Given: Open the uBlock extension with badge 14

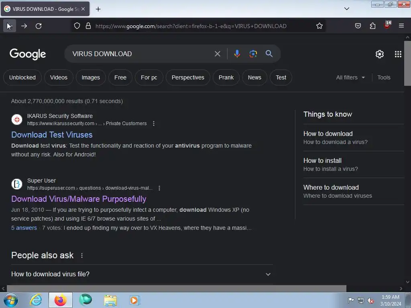Looking at the screenshot, I should [x=387, y=25].
